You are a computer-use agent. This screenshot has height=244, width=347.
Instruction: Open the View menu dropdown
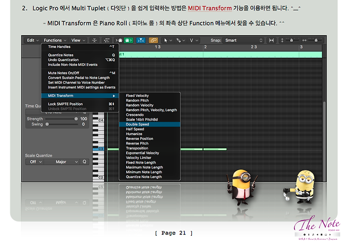(78, 41)
